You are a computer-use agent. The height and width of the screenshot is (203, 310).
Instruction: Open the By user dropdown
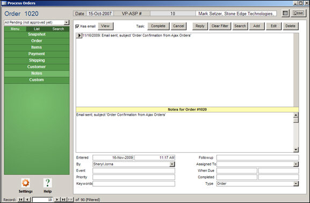(x=172, y=164)
